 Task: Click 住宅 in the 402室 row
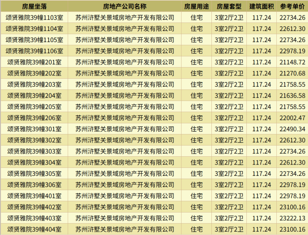click(x=196, y=207)
